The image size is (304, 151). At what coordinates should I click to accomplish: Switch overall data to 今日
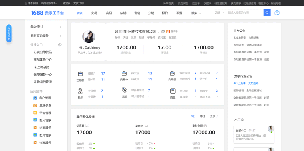(x=193, y=116)
